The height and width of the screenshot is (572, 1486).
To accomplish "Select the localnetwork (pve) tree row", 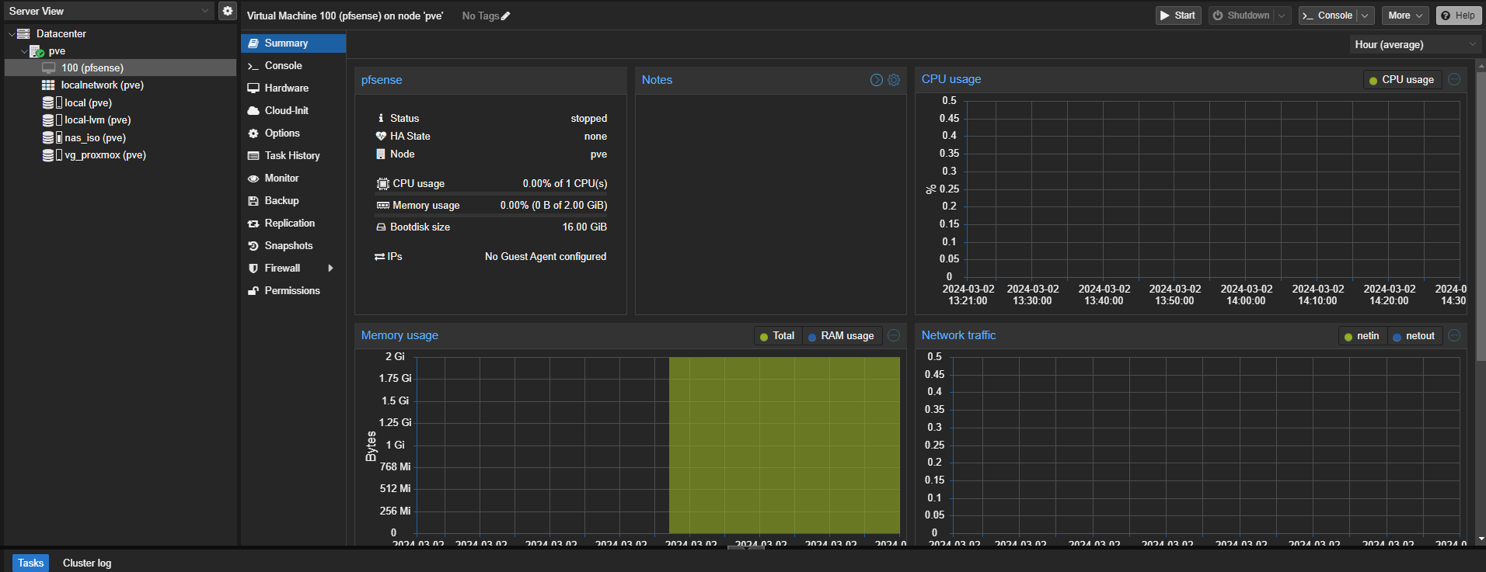I will coord(120,85).
